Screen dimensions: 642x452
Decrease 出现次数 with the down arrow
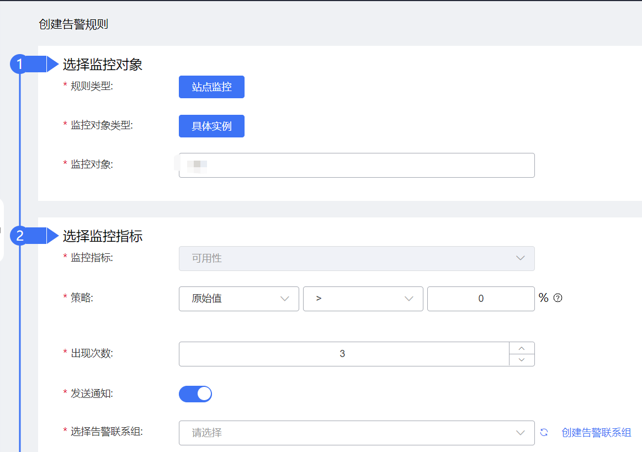[x=522, y=360]
